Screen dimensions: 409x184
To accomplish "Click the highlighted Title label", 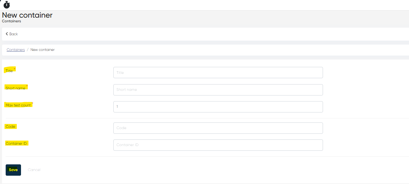I will tap(9, 71).
